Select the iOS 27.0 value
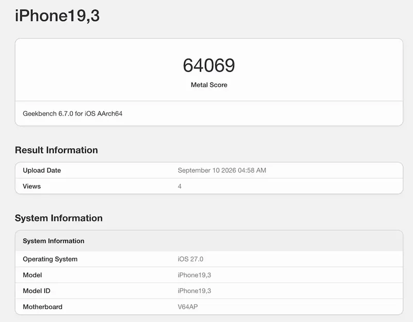The height and width of the screenshot is (322, 413). tap(190, 259)
